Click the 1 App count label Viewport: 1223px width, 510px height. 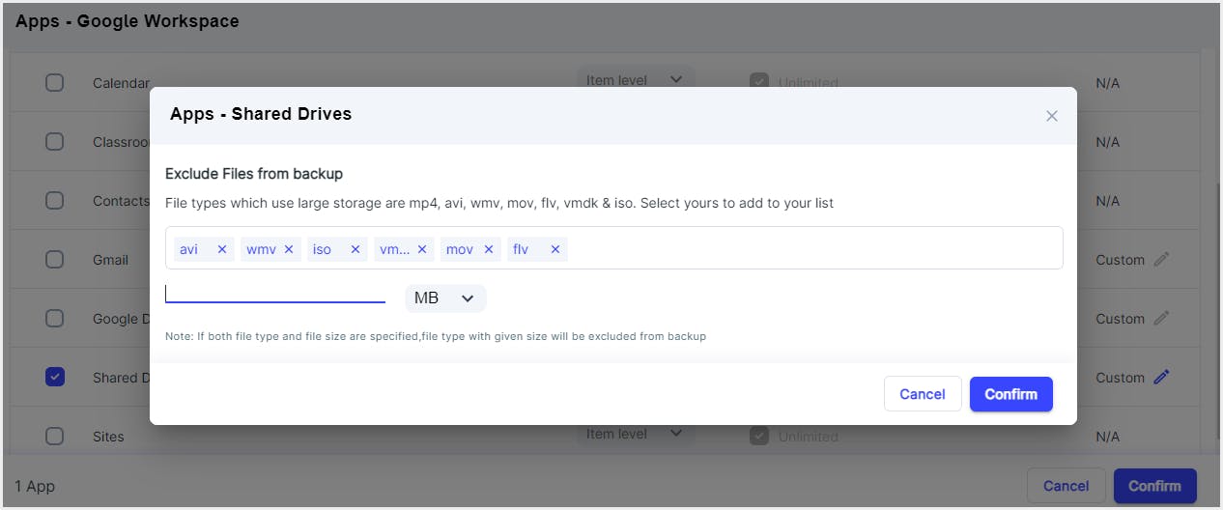coord(35,486)
